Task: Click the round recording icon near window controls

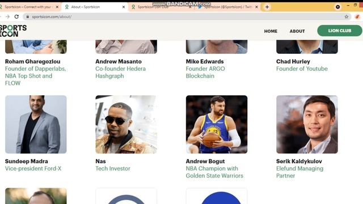Action: point(338,7)
